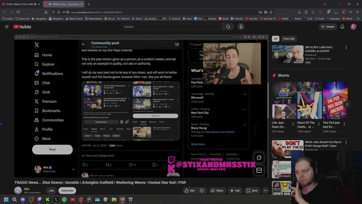Image resolution: width=362 pixels, height=204 pixels.
Task: Open the Gmail bookmark
Action: pyautogui.click(x=319, y=19)
